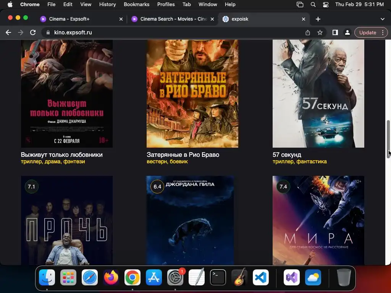This screenshot has width=391, height=293.
Task: Open the Chrome profile icon
Action: [347, 33]
